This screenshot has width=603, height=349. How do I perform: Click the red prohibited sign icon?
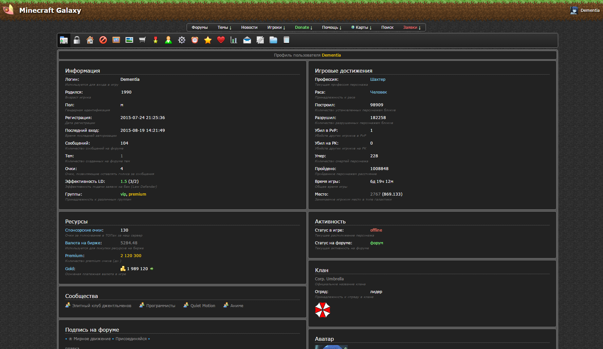[103, 40]
